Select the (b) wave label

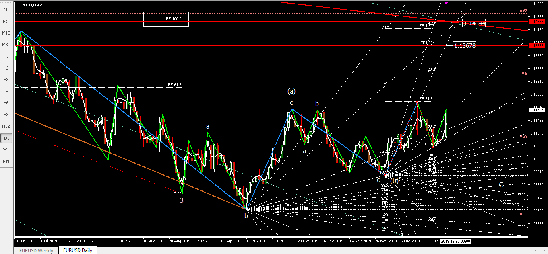click(x=395, y=181)
